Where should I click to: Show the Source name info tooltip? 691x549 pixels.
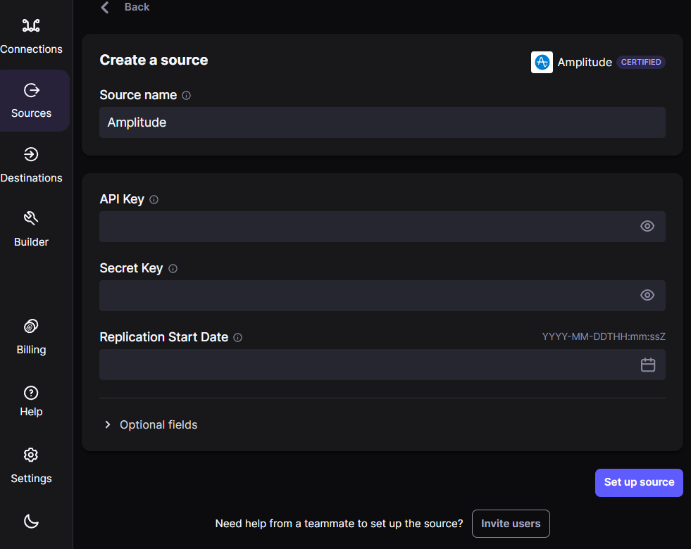coord(187,96)
